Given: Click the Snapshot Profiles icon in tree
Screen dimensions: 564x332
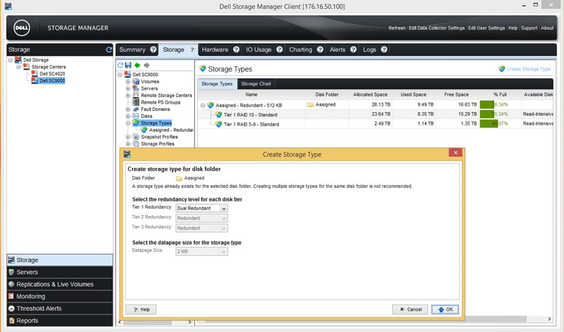Looking at the screenshot, I should click(x=136, y=137).
